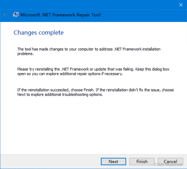The height and width of the screenshot is (169, 187).
Task: Click the 'If the reinstallation succeeded' paragraph
Action: [x=95, y=92]
